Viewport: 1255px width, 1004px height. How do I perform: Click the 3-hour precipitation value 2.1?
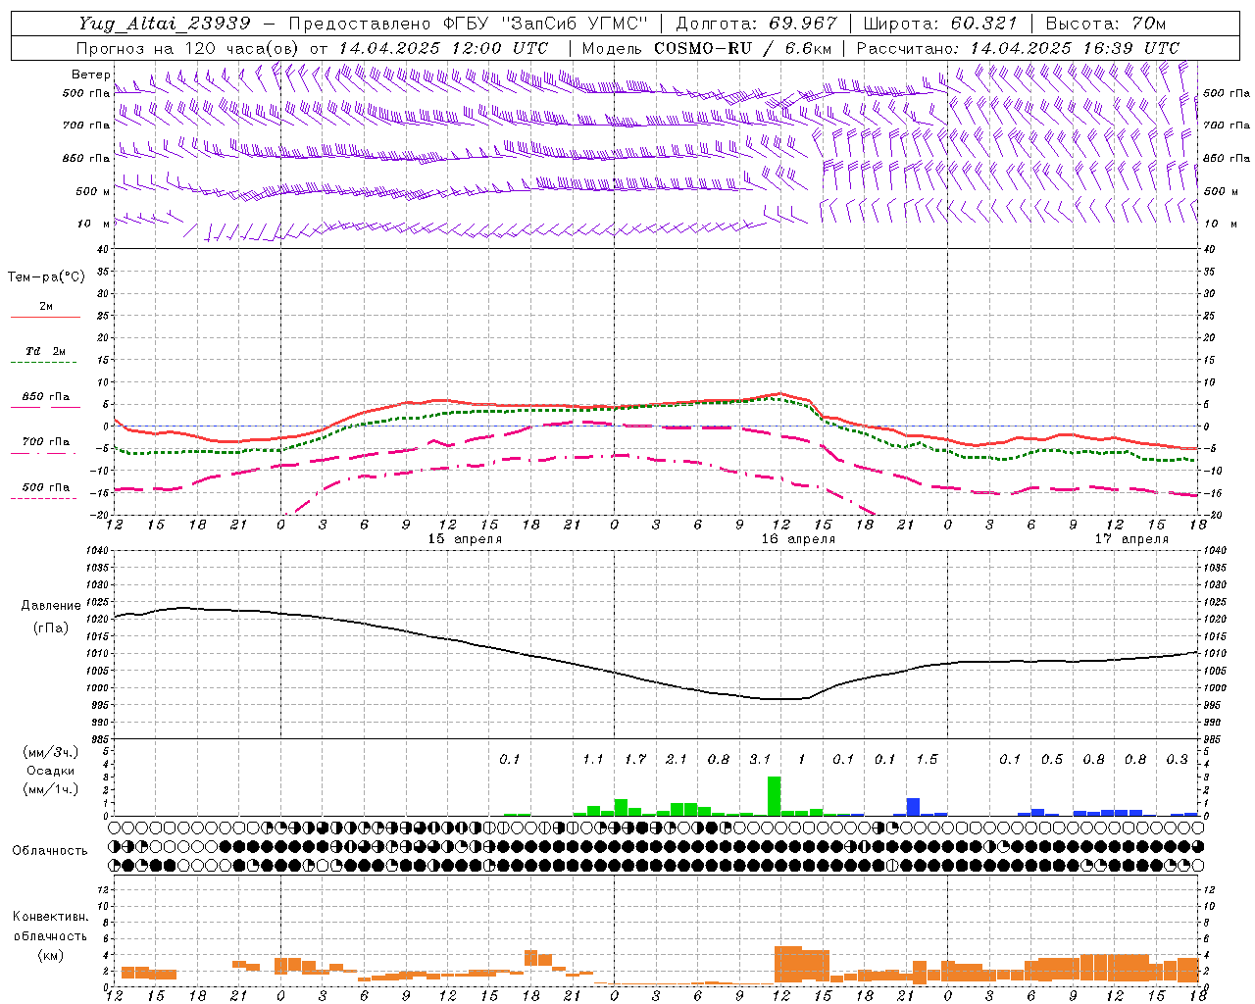(677, 760)
